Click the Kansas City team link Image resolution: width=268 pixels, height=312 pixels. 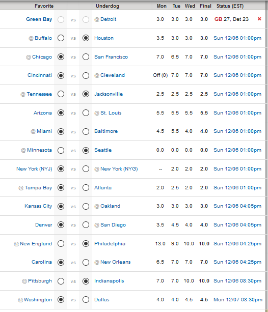click(38, 206)
